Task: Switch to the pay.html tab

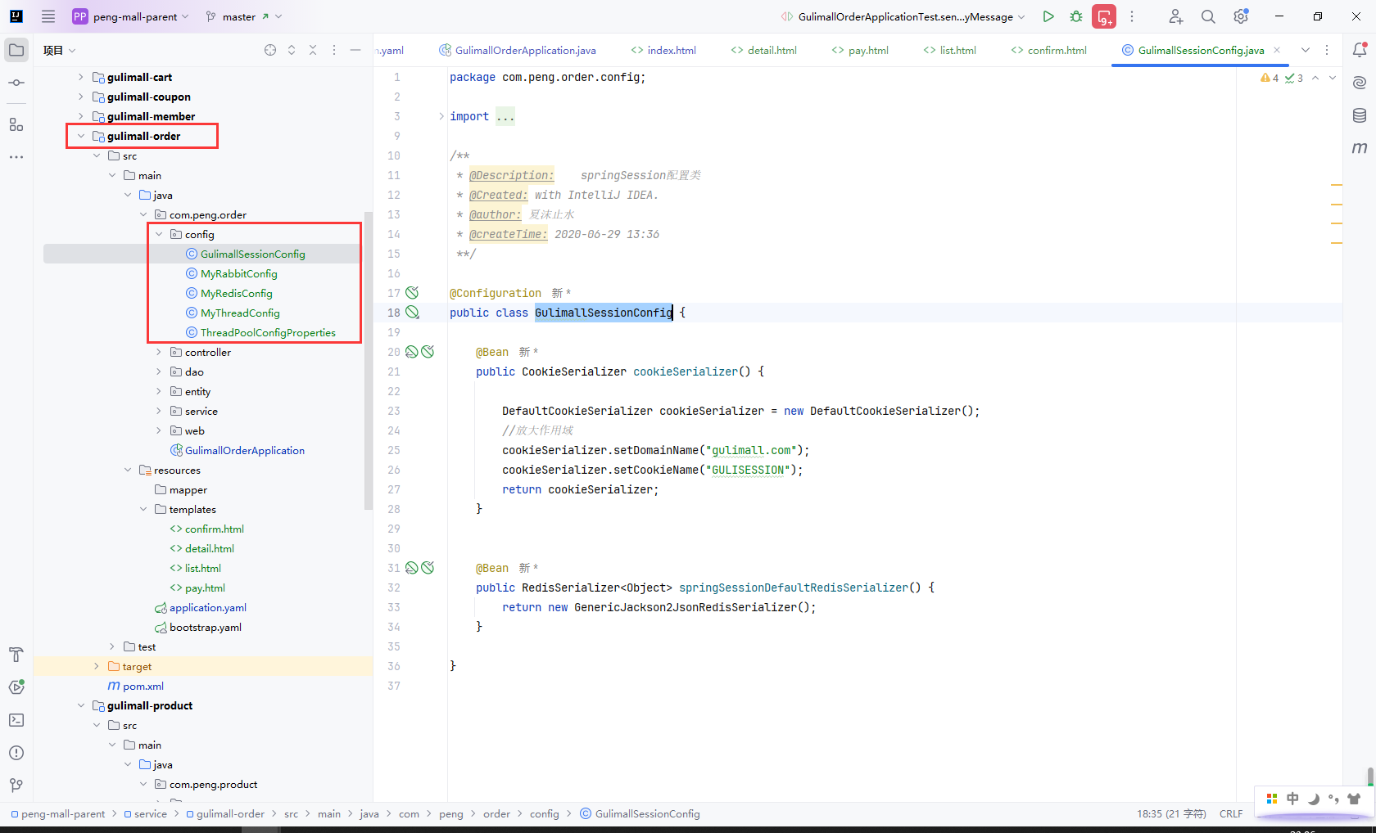Action: pyautogui.click(x=860, y=50)
